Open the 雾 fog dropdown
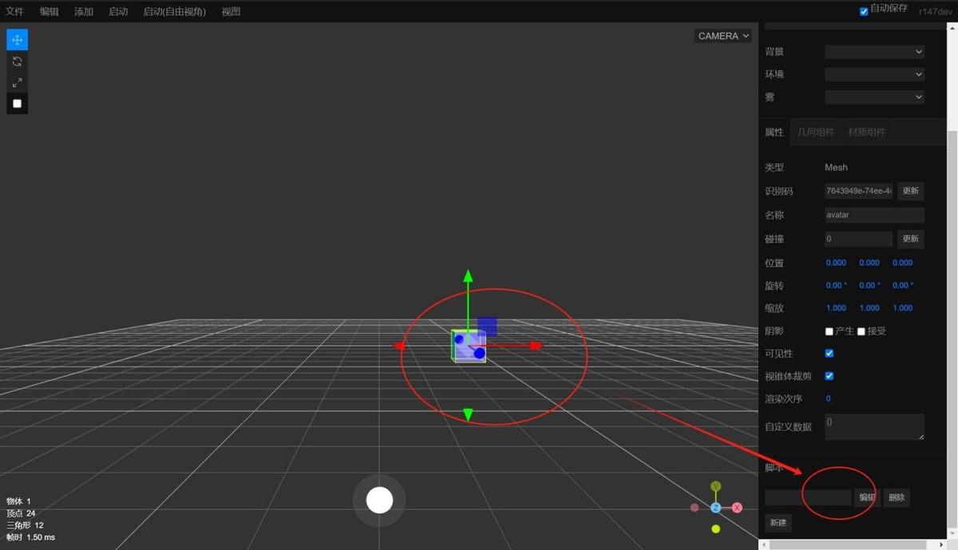 pos(874,97)
